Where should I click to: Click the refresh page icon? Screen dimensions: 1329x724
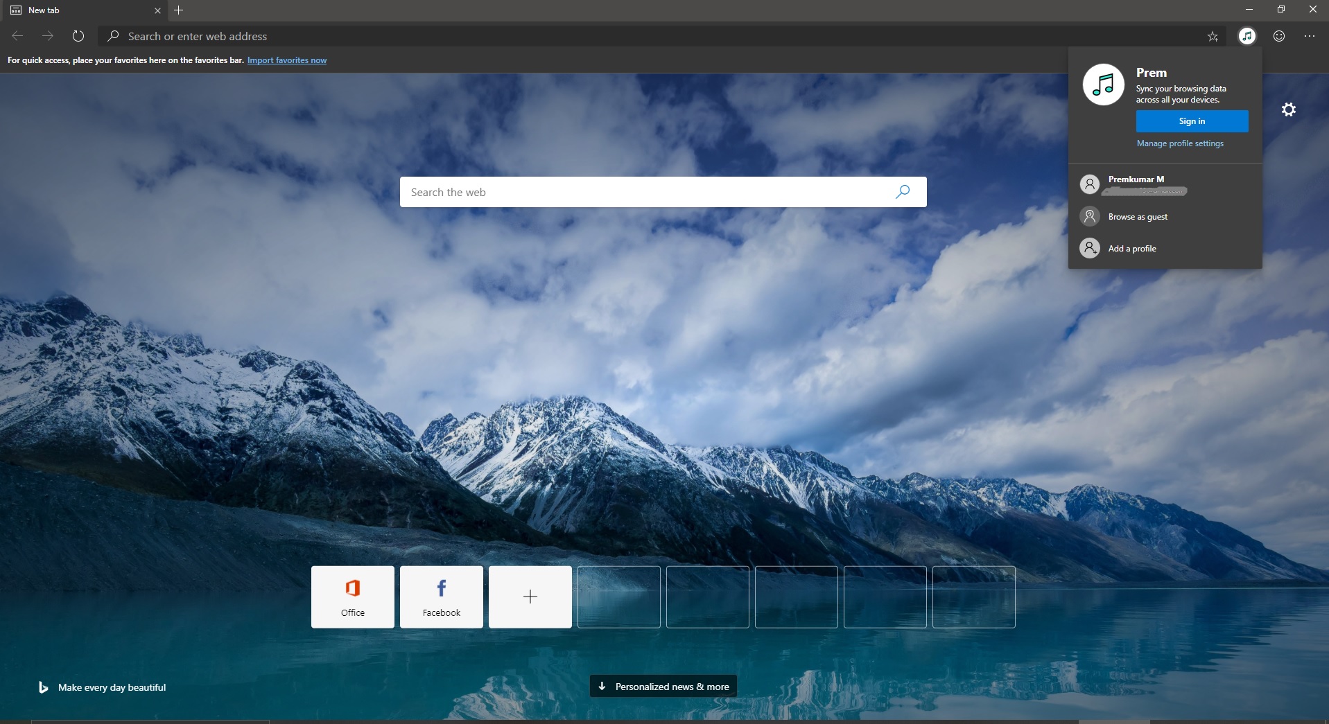[x=78, y=36]
